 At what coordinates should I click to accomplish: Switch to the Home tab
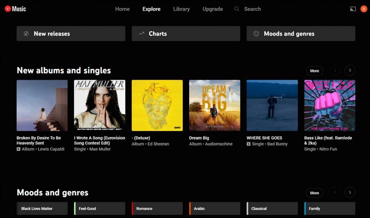click(x=122, y=9)
